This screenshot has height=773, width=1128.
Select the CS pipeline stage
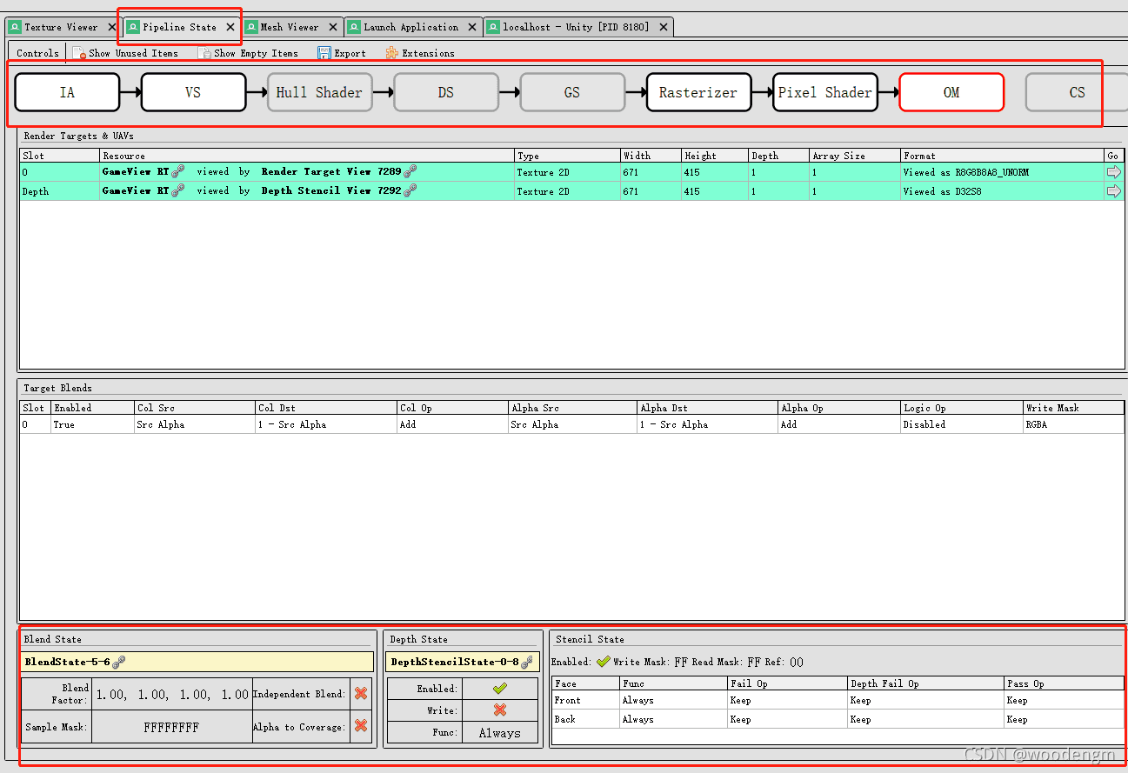tap(1078, 92)
